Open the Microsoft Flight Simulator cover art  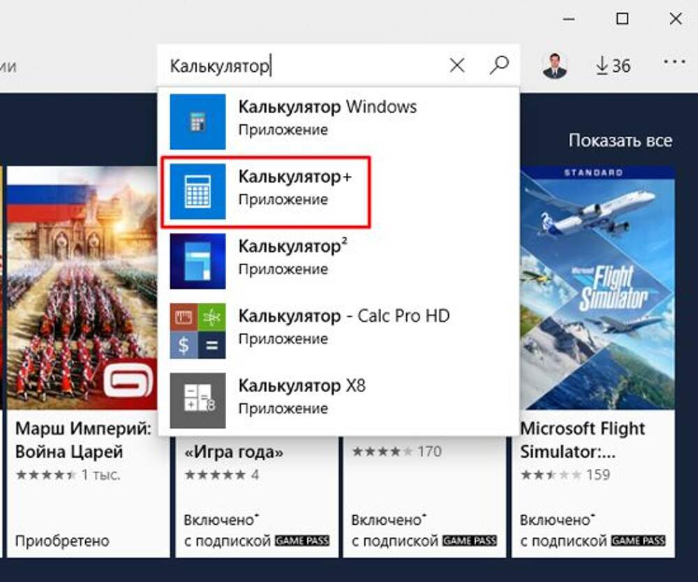tap(597, 288)
